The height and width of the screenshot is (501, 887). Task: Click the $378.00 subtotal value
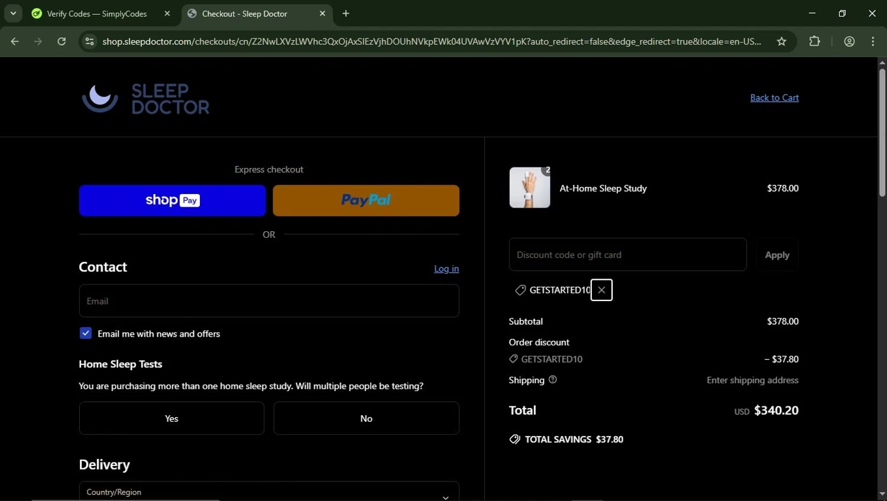click(x=782, y=321)
